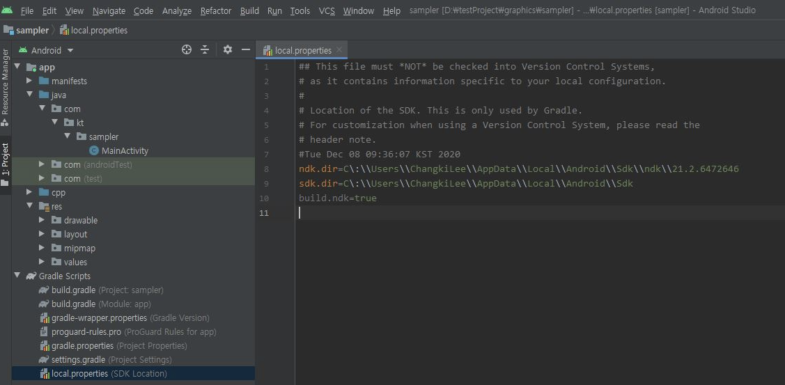785x385 pixels.
Task: Open the project panel settings gear
Action: [x=228, y=49]
